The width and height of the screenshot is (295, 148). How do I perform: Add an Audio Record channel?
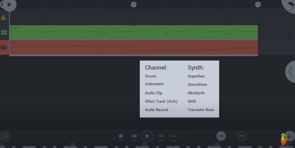pos(157,110)
